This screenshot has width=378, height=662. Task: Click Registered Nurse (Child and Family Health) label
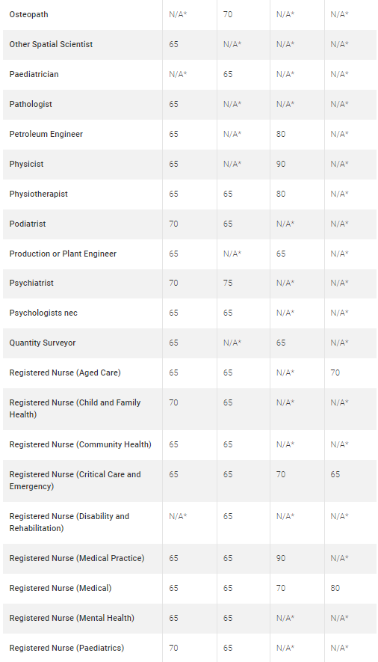(75, 408)
